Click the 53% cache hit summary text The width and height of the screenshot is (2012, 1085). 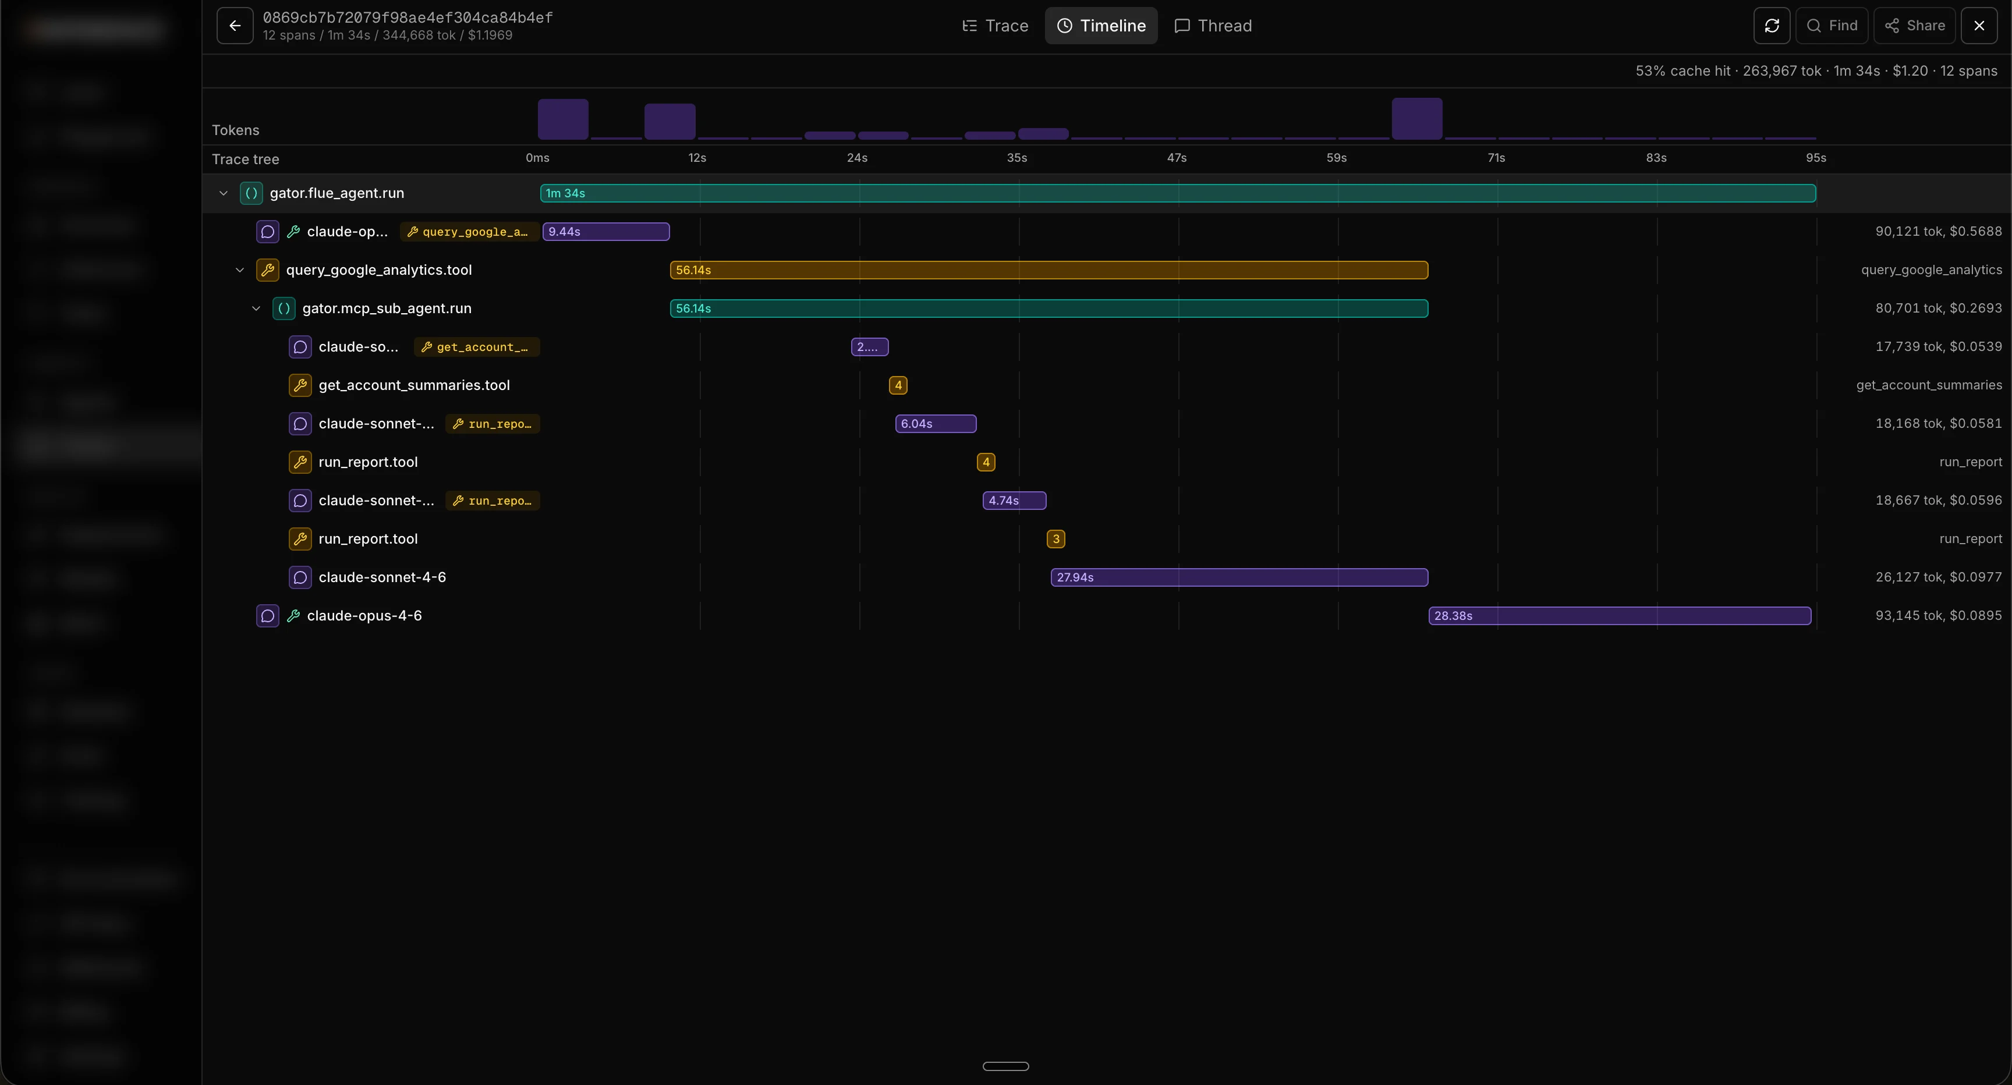[1683, 71]
